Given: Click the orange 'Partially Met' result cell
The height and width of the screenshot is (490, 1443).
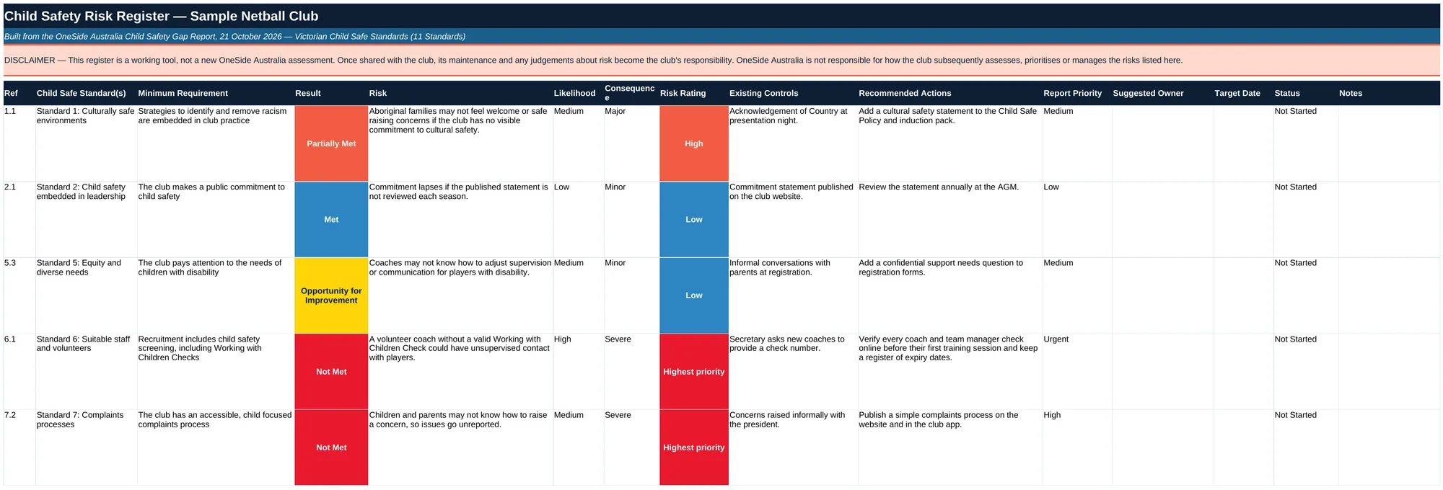Looking at the screenshot, I should click(331, 143).
